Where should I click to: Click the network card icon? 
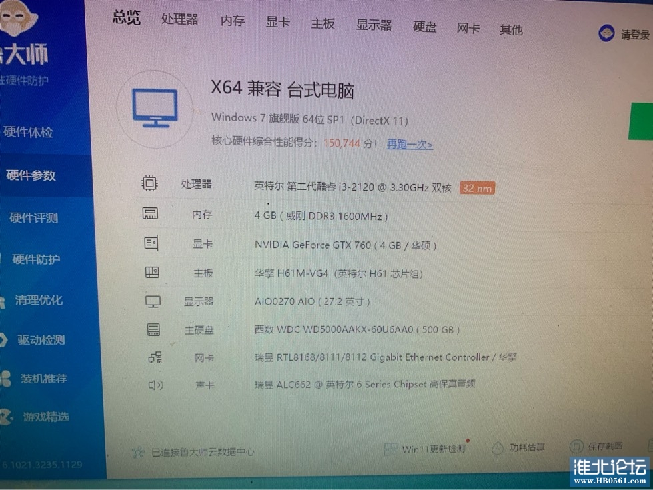click(x=155, y=357)
